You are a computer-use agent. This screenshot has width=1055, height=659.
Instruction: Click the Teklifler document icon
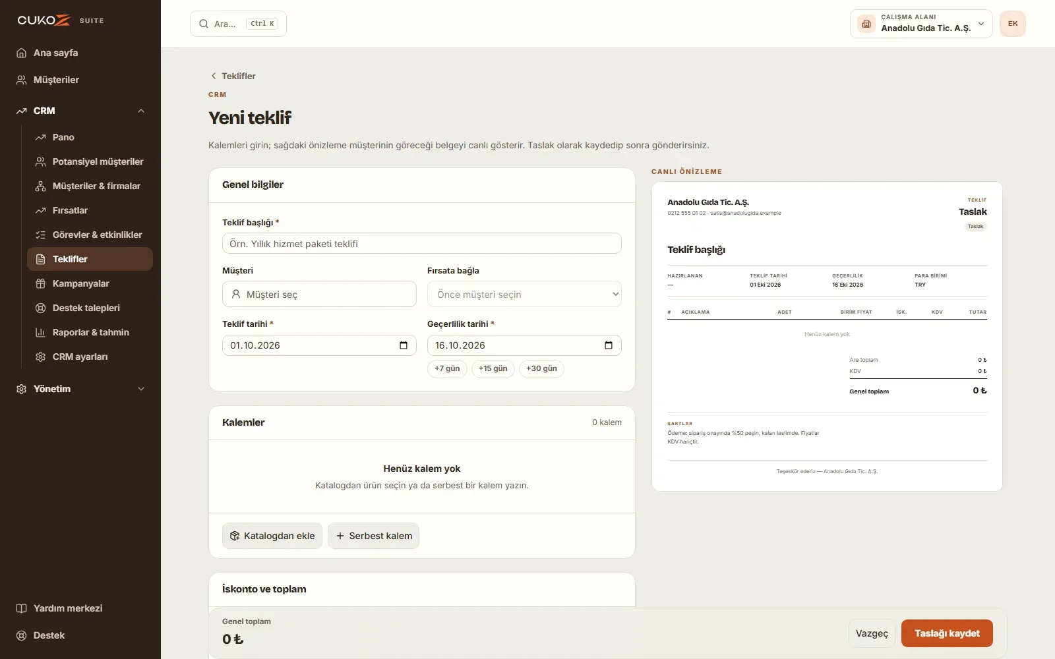point(40,259)
